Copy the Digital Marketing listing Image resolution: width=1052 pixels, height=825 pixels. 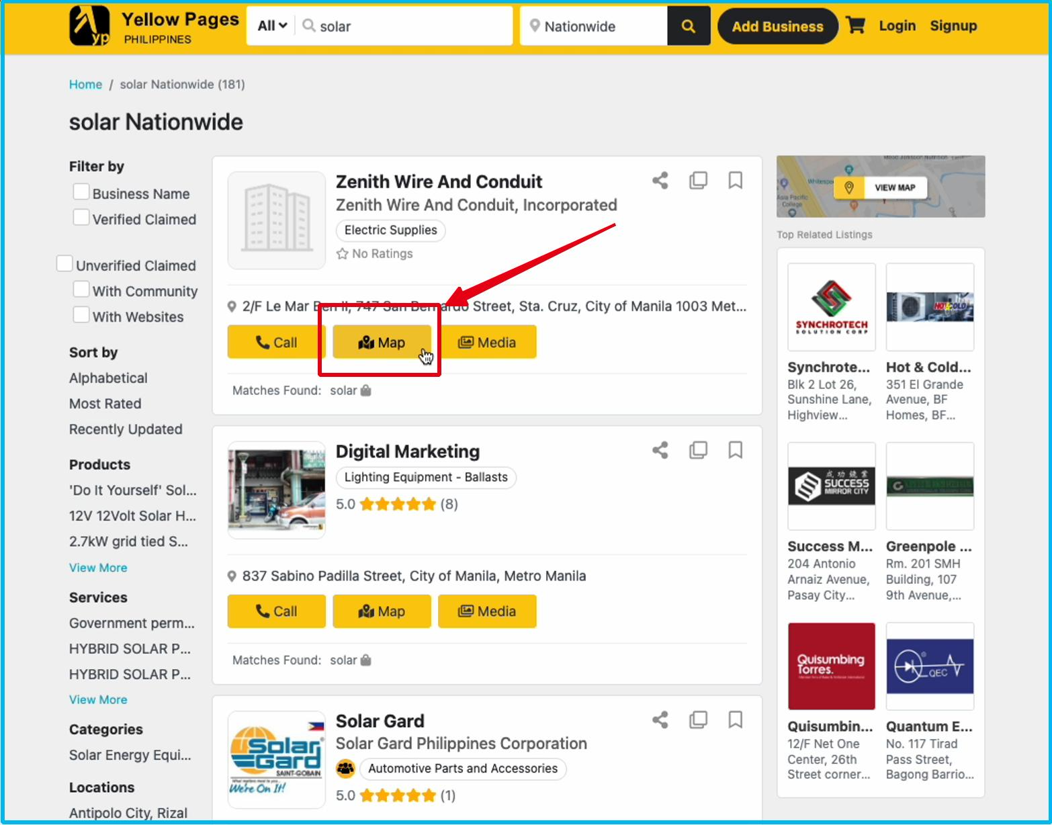click(698, 449)
